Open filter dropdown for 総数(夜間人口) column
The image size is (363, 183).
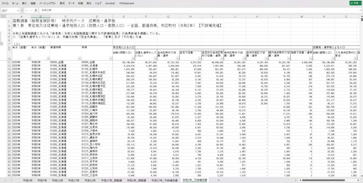point(133,58)
